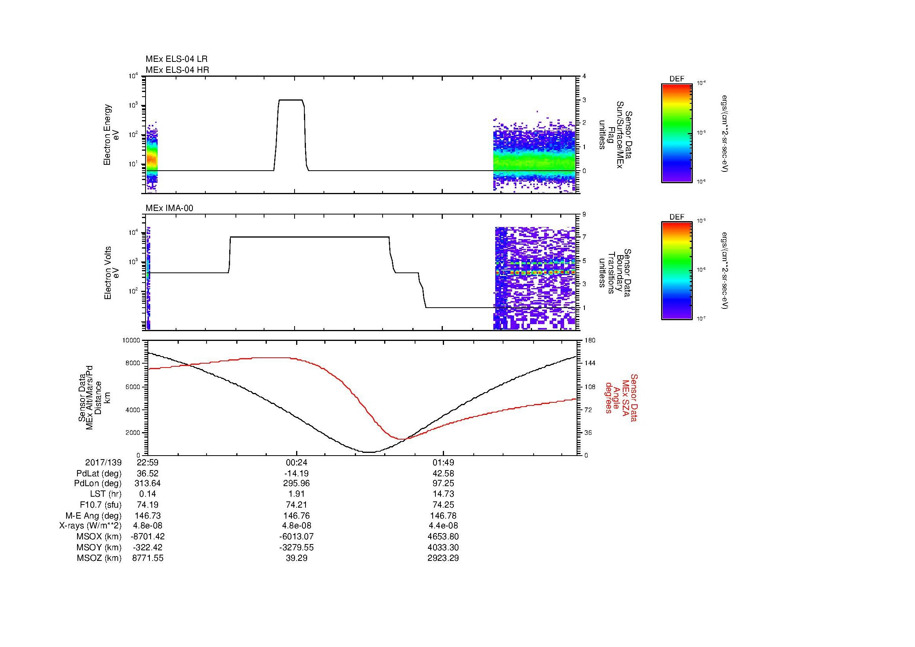915x647 pixels.
Task: Click the 'LST (hr)' row label
Action: [106, 494]
